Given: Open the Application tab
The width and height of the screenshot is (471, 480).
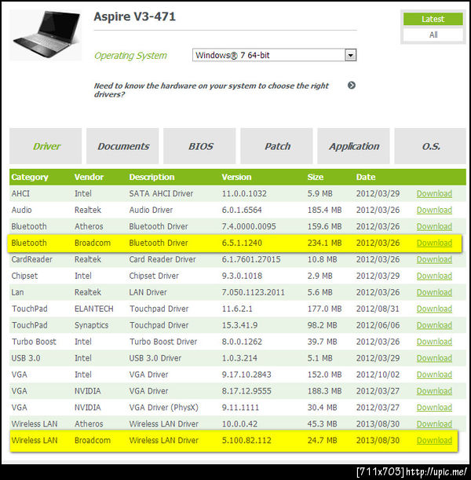Looking at the screenshot, I should pyautogui.click(x=353, y=146).
